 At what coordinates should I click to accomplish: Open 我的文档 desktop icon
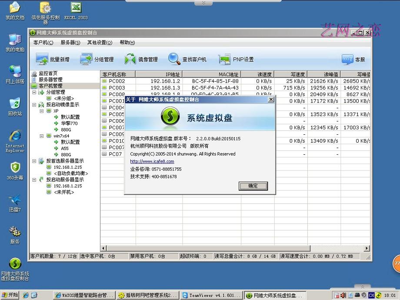click(15, 11)
